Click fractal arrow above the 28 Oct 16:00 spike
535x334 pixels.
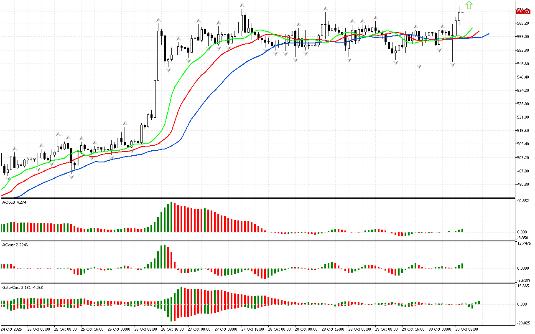click(x=325, y=8)
